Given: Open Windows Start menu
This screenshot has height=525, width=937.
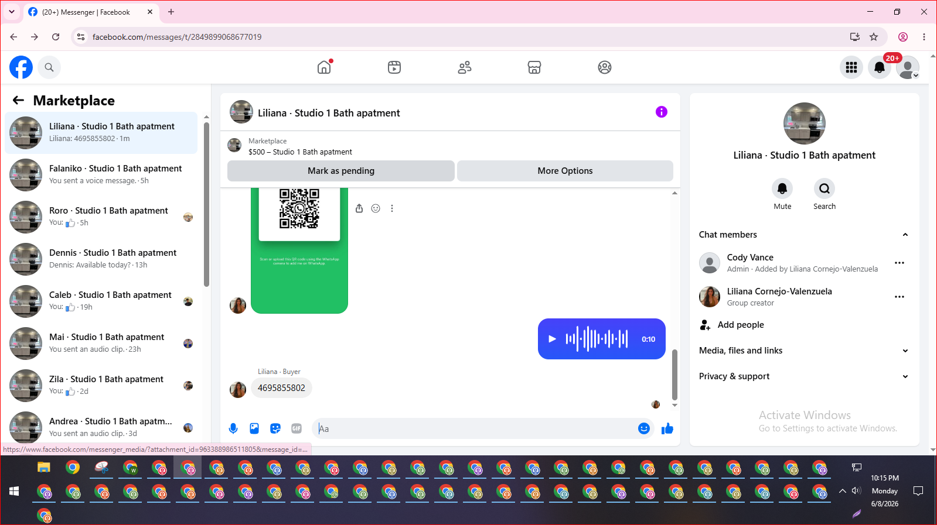Looking at the screenshot, I should (x=14, y=491).
